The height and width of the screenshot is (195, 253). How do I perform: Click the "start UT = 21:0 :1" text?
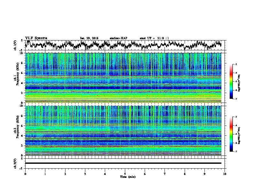point(154,38)
